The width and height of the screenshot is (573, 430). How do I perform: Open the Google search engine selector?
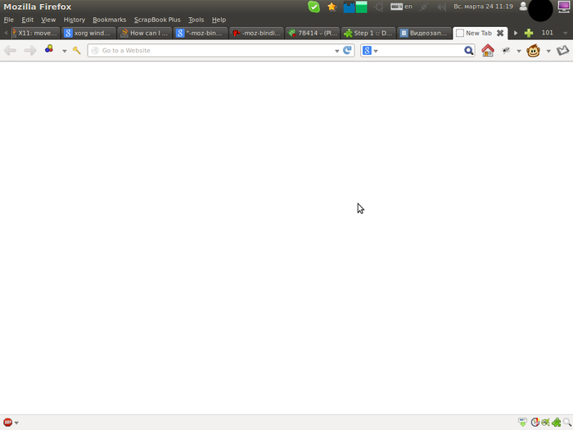click(x=370, y=51)
